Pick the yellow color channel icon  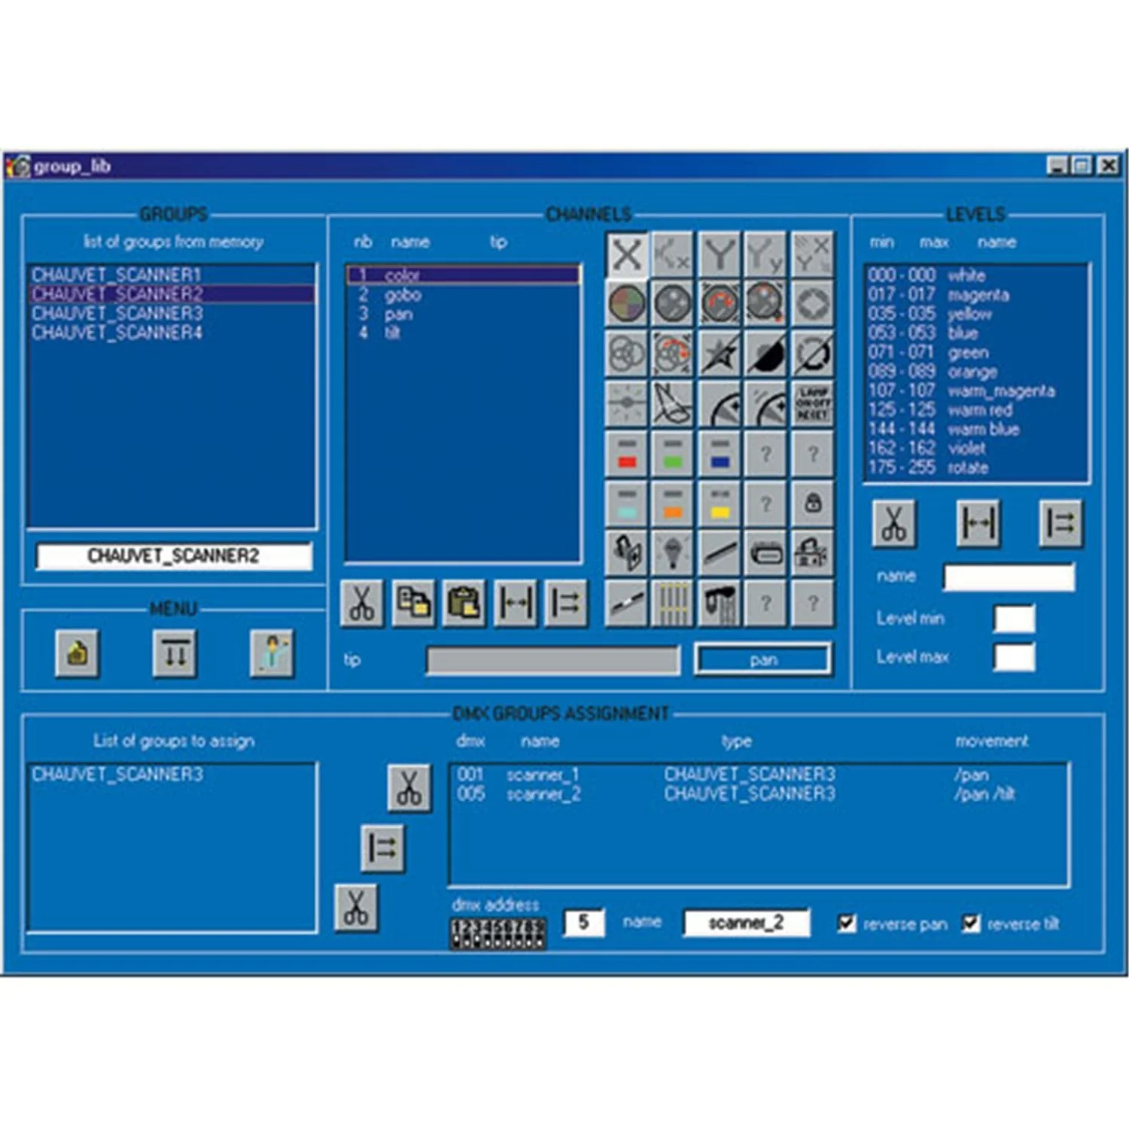click(x=720, y=503)
